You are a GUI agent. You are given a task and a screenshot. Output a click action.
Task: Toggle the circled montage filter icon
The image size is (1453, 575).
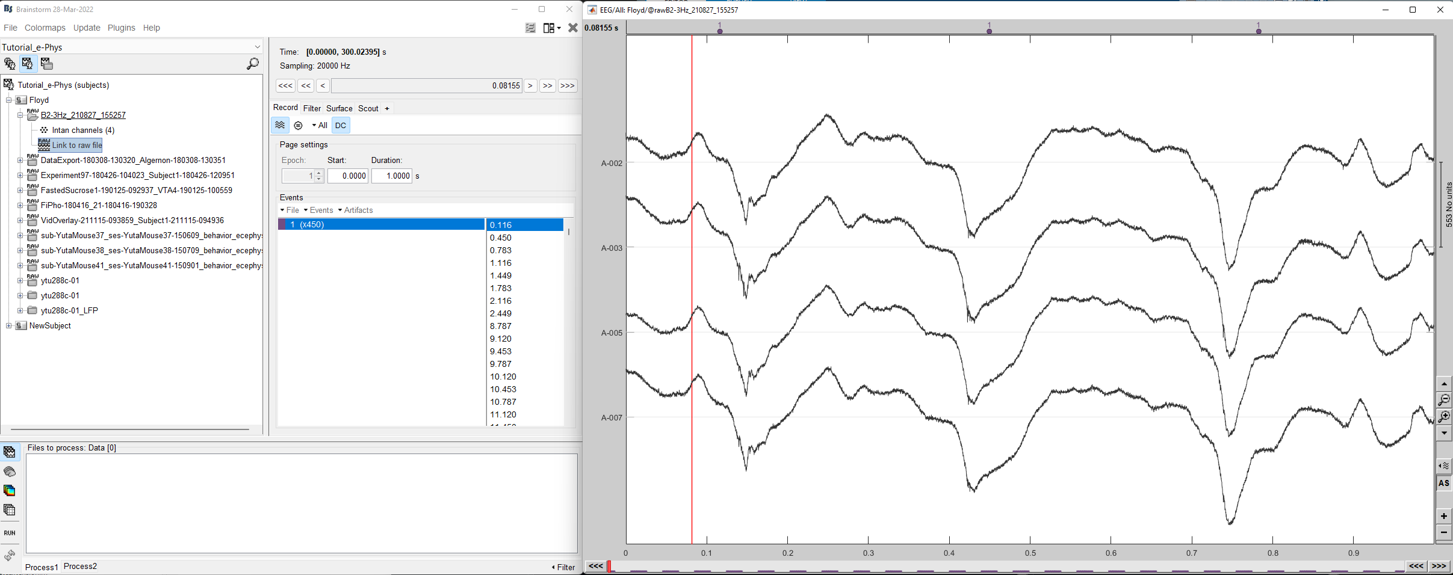(298, 125)
